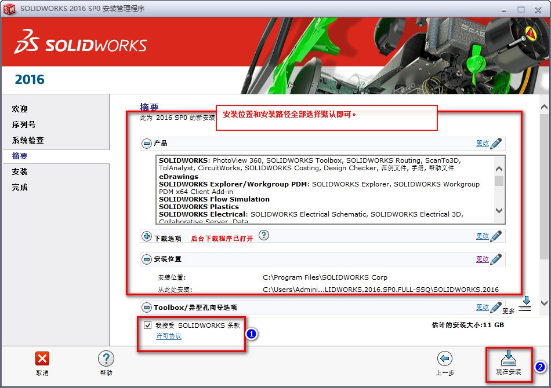Click the pencil icon in 产品 section

pos(496,143)
